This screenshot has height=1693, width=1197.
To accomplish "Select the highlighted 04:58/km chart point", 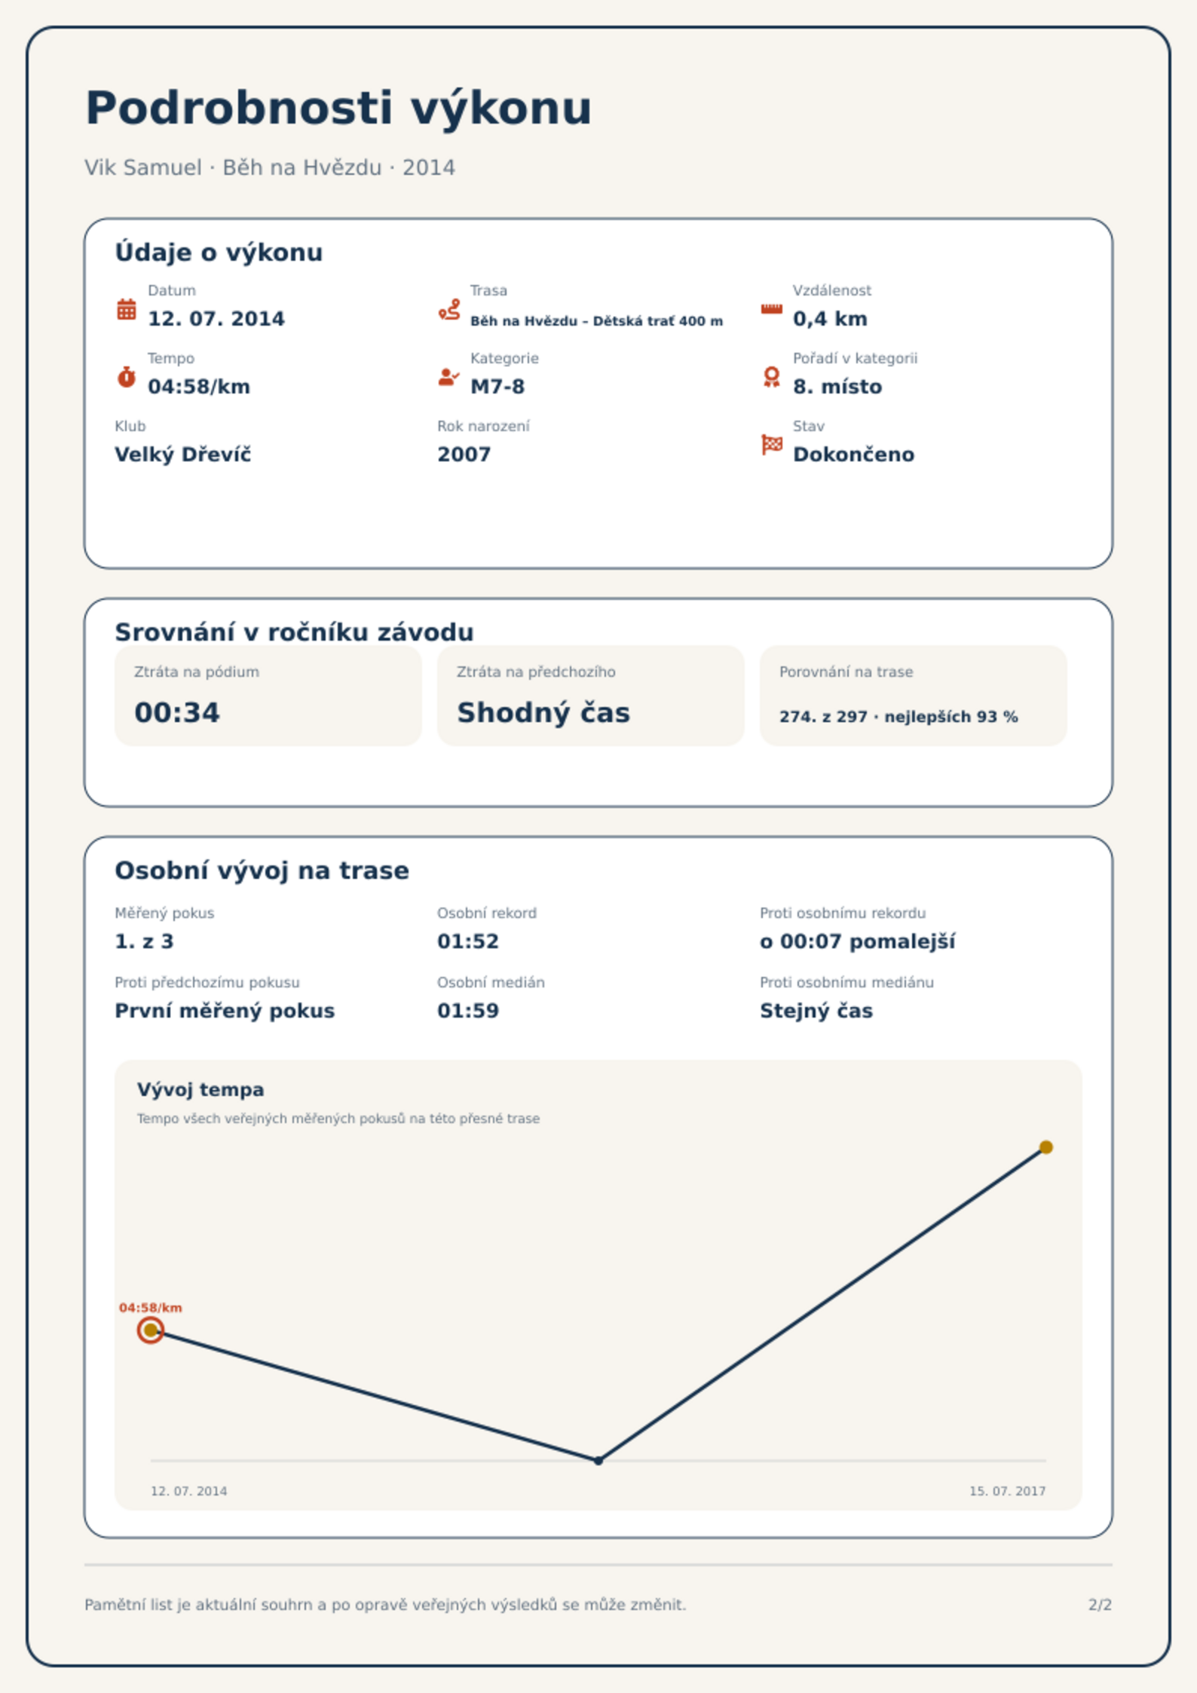I will [x=151, y=1330].
